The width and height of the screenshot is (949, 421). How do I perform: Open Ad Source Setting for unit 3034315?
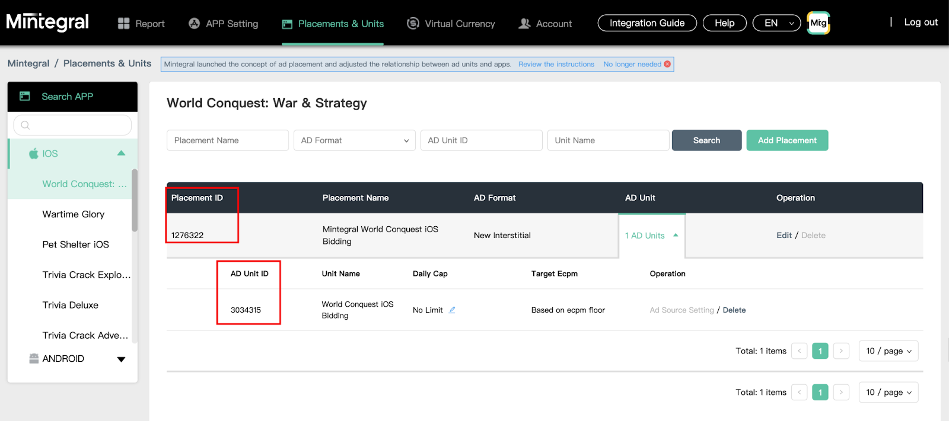point(682,310)
